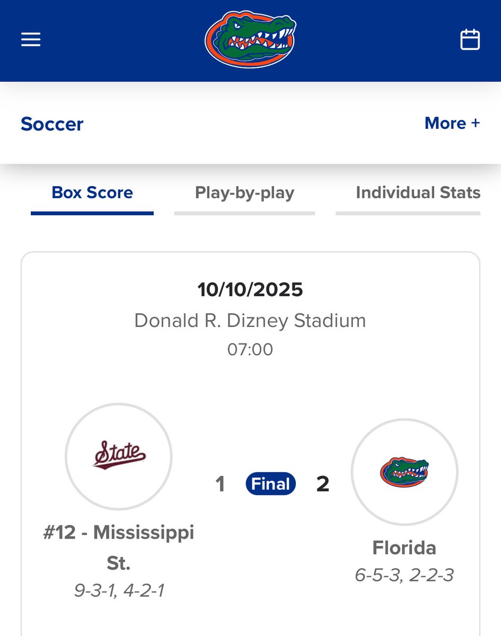Click the Florida team logo in box score
This screenshot has width=501, height=636.
click(404, 471)
